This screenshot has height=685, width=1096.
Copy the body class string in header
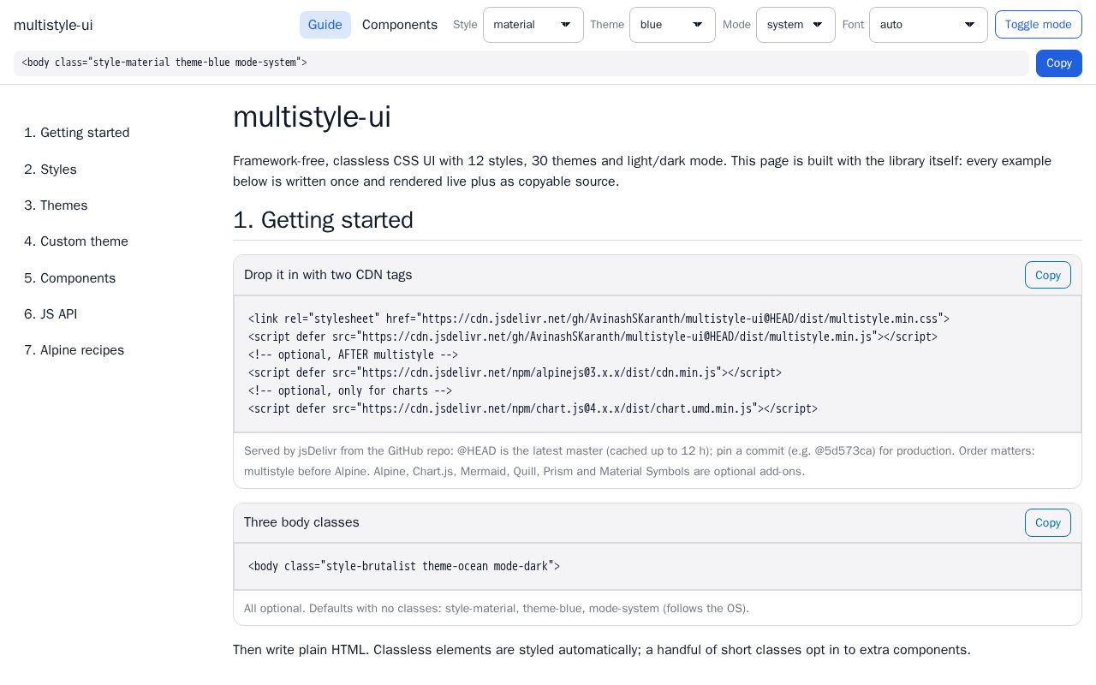1059,63
